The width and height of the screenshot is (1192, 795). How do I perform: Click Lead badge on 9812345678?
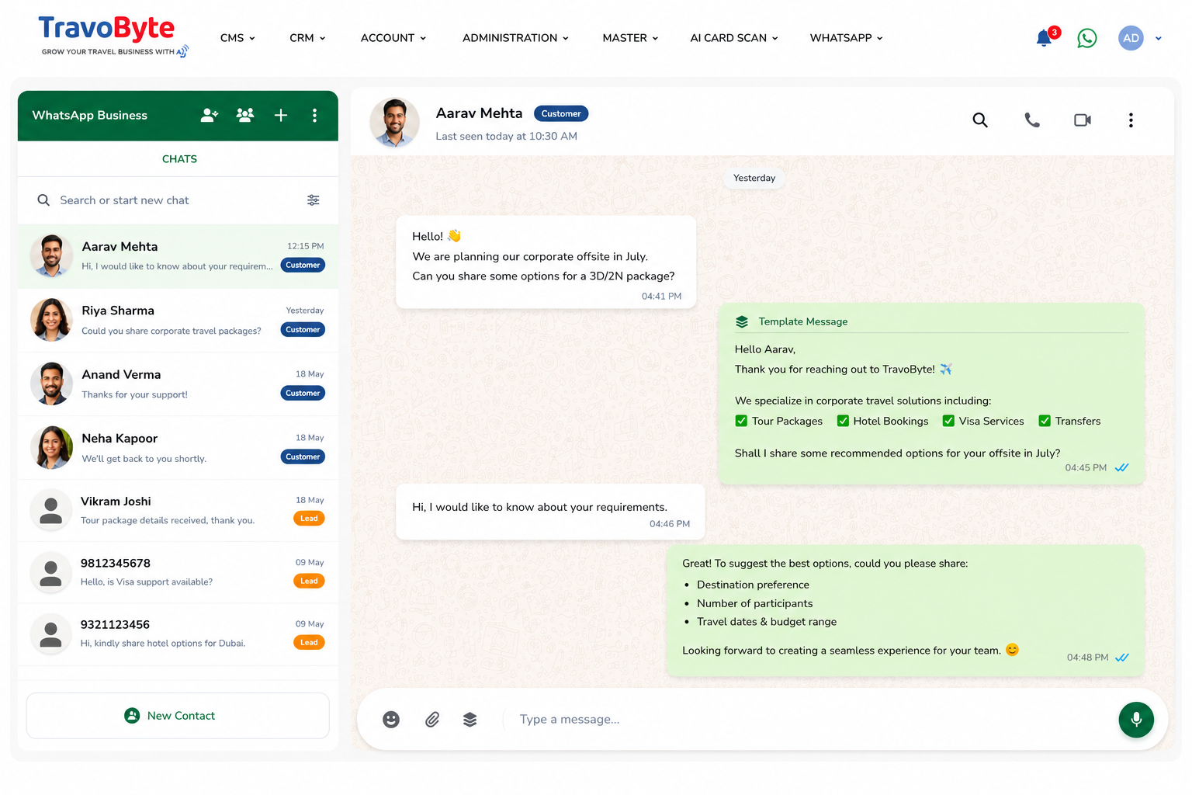309,581
